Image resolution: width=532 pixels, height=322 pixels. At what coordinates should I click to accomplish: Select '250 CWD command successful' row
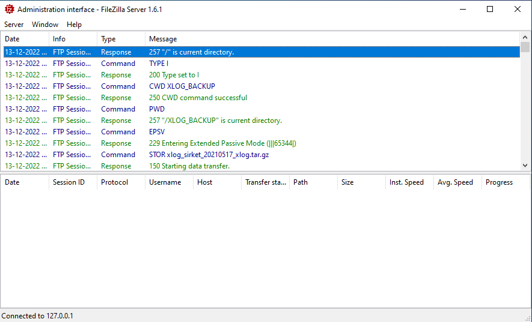point(261,98)
